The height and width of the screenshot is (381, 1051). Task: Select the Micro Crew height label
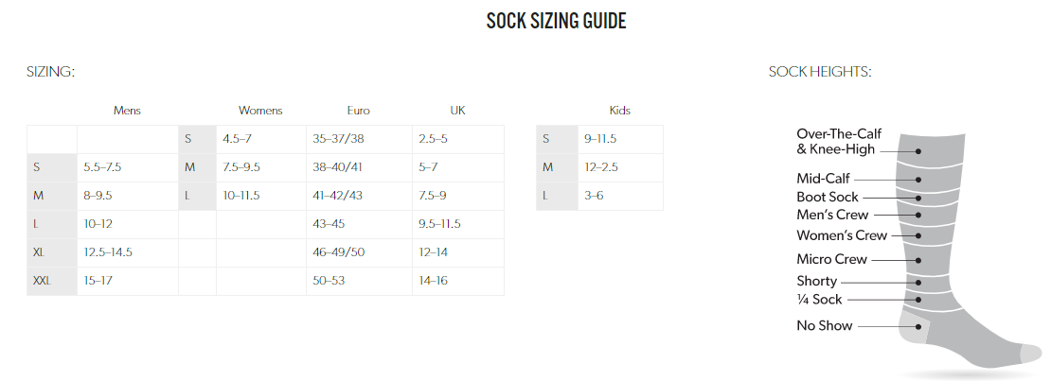pos(831,259)
